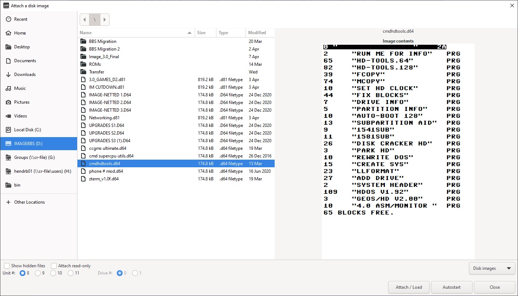Open Downloads from the sidebar

click(x=39, y=75)
